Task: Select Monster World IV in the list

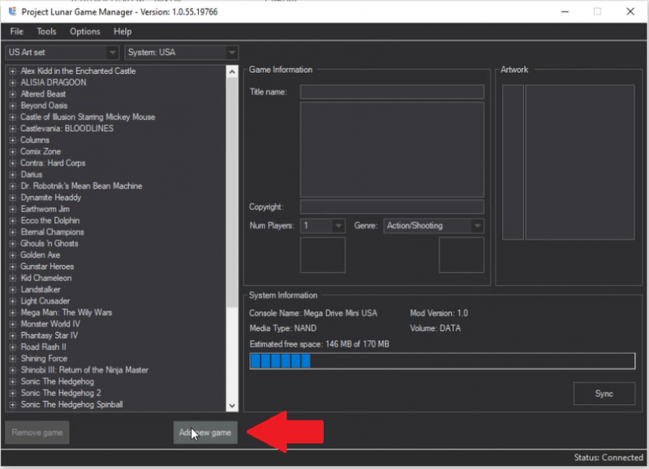Action: (x=50, y=324)
